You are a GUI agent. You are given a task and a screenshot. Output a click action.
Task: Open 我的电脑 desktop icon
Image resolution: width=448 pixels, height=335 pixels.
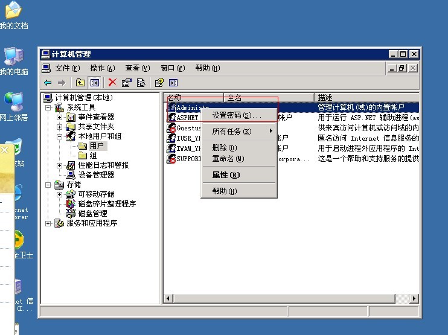[13, 61]
